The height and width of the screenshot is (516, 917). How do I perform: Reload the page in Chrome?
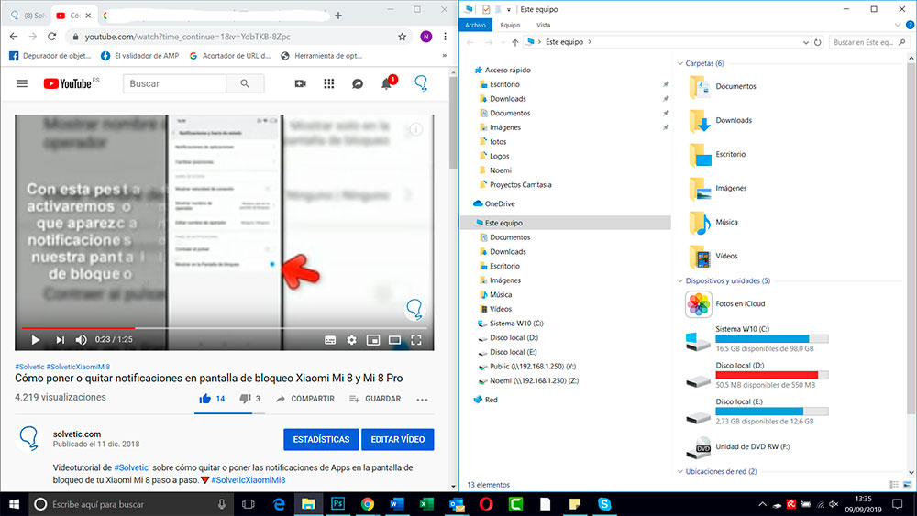click(51, 37)
